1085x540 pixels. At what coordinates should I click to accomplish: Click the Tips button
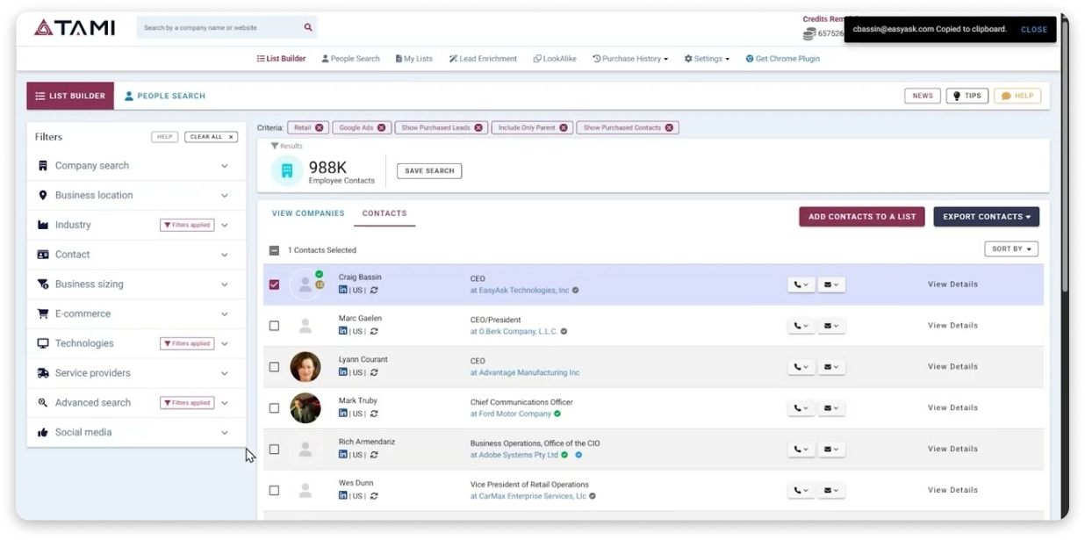coord(966,96)
